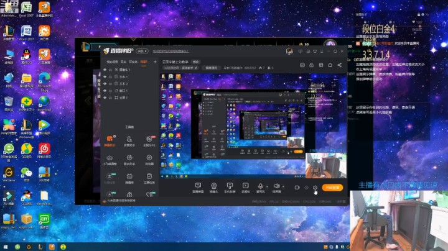Open the WeChat green desktop icon
This screenshot has width=448, height=251.
click(x=26, y=174)
